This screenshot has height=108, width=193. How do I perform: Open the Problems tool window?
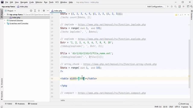[20, 104]
